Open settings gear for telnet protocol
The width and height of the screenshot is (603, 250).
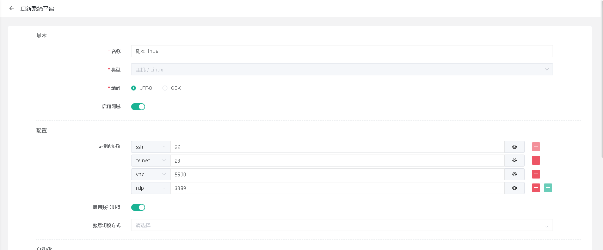515,161
